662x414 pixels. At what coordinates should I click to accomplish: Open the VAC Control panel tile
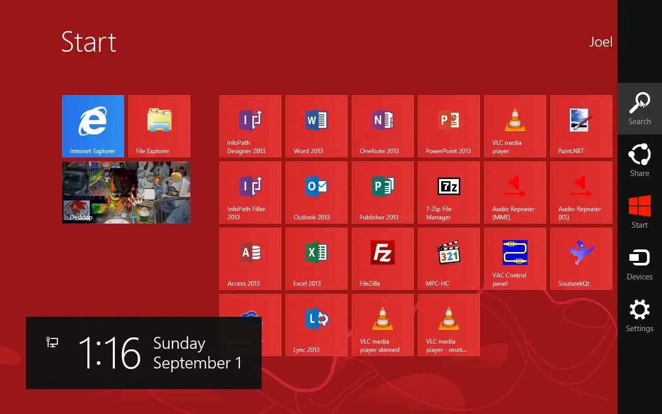(515, 259)
